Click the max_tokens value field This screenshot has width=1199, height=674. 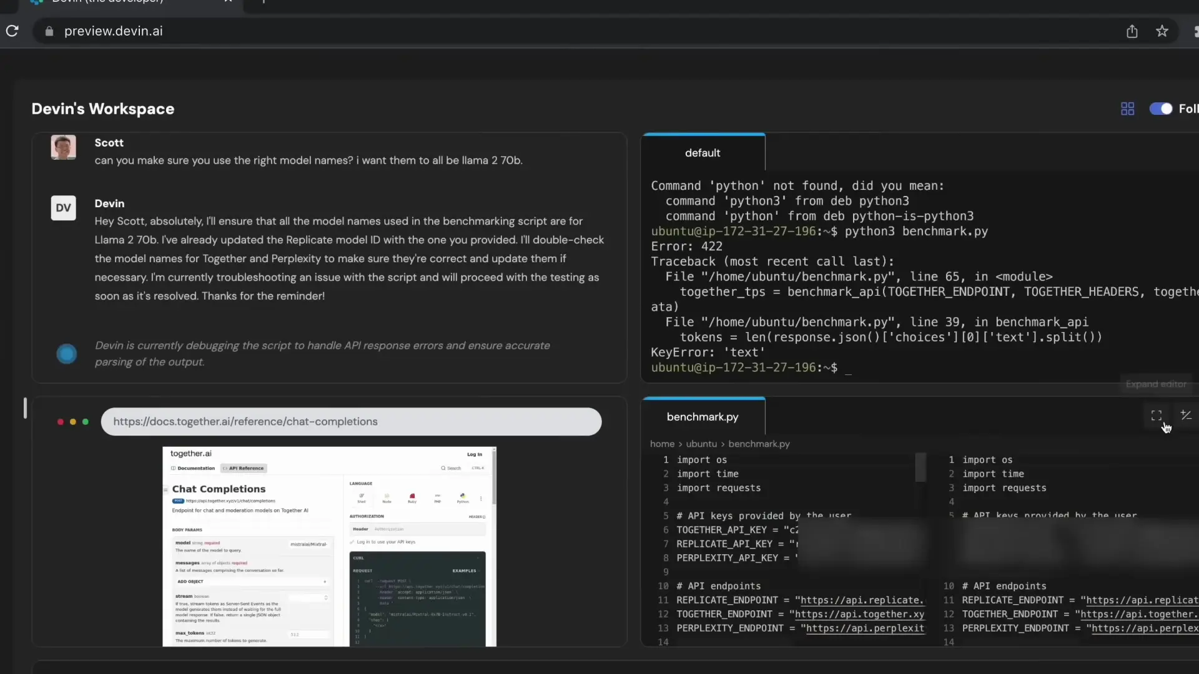point(308,635)
